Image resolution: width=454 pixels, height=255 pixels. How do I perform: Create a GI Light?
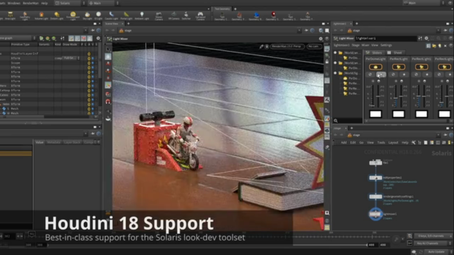pyautogui.click(x=98, y=15)
